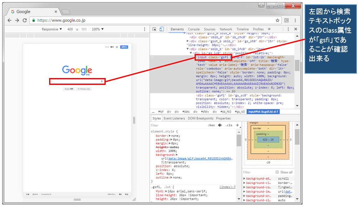Expand computed background-at… property
360x207 pixels.
click(x=244, y=178)
